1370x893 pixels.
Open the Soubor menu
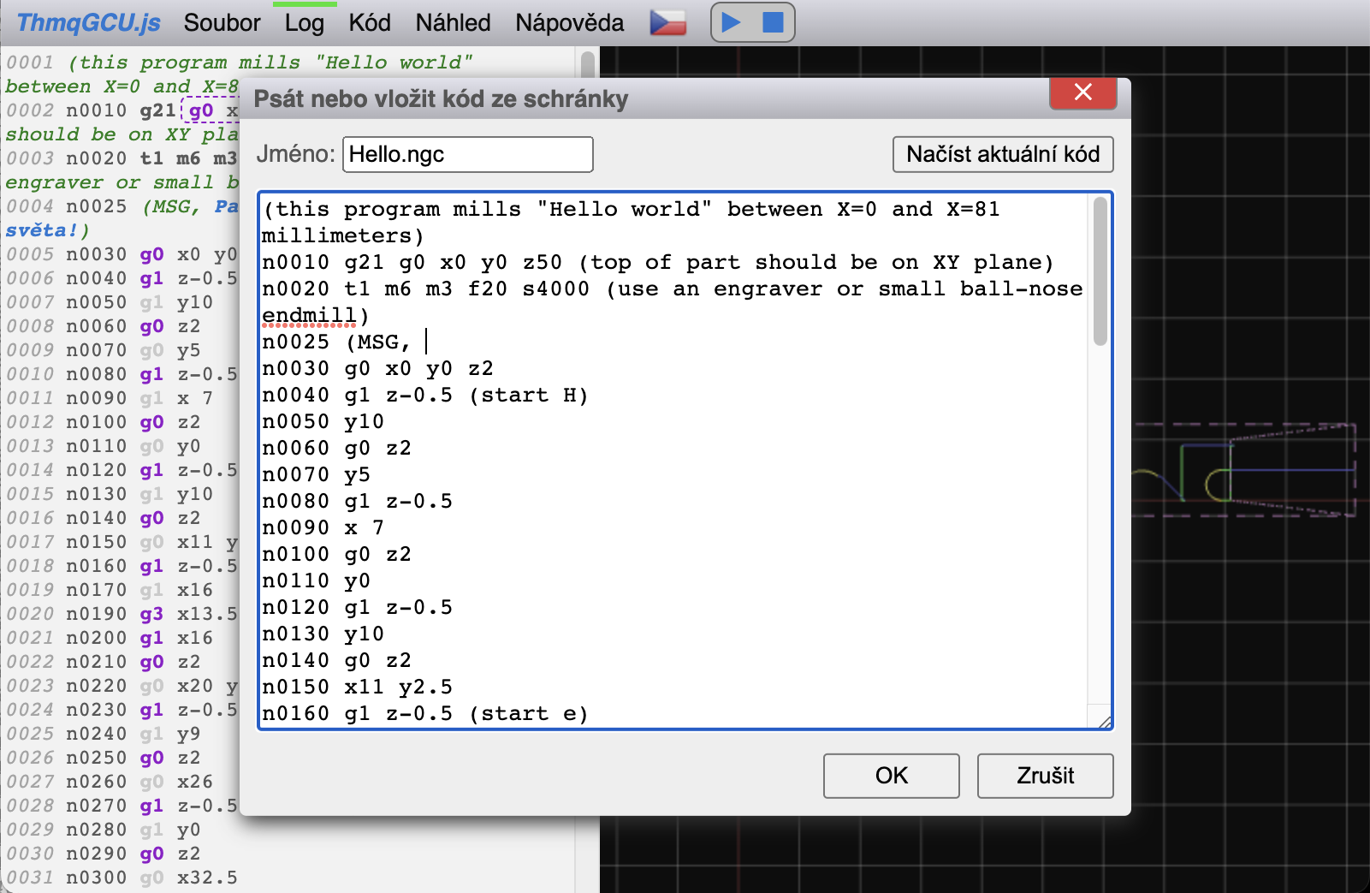(x=222, y=23)
